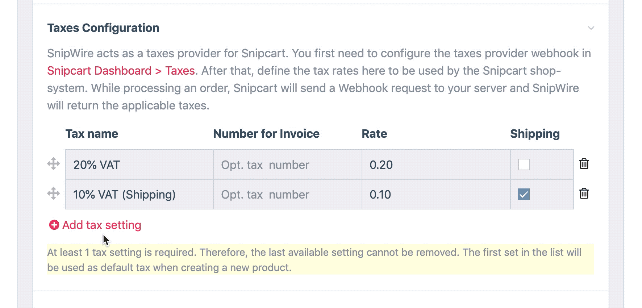Click the trash icon in the top row
The image size is (642, 308).
(584, 164)
